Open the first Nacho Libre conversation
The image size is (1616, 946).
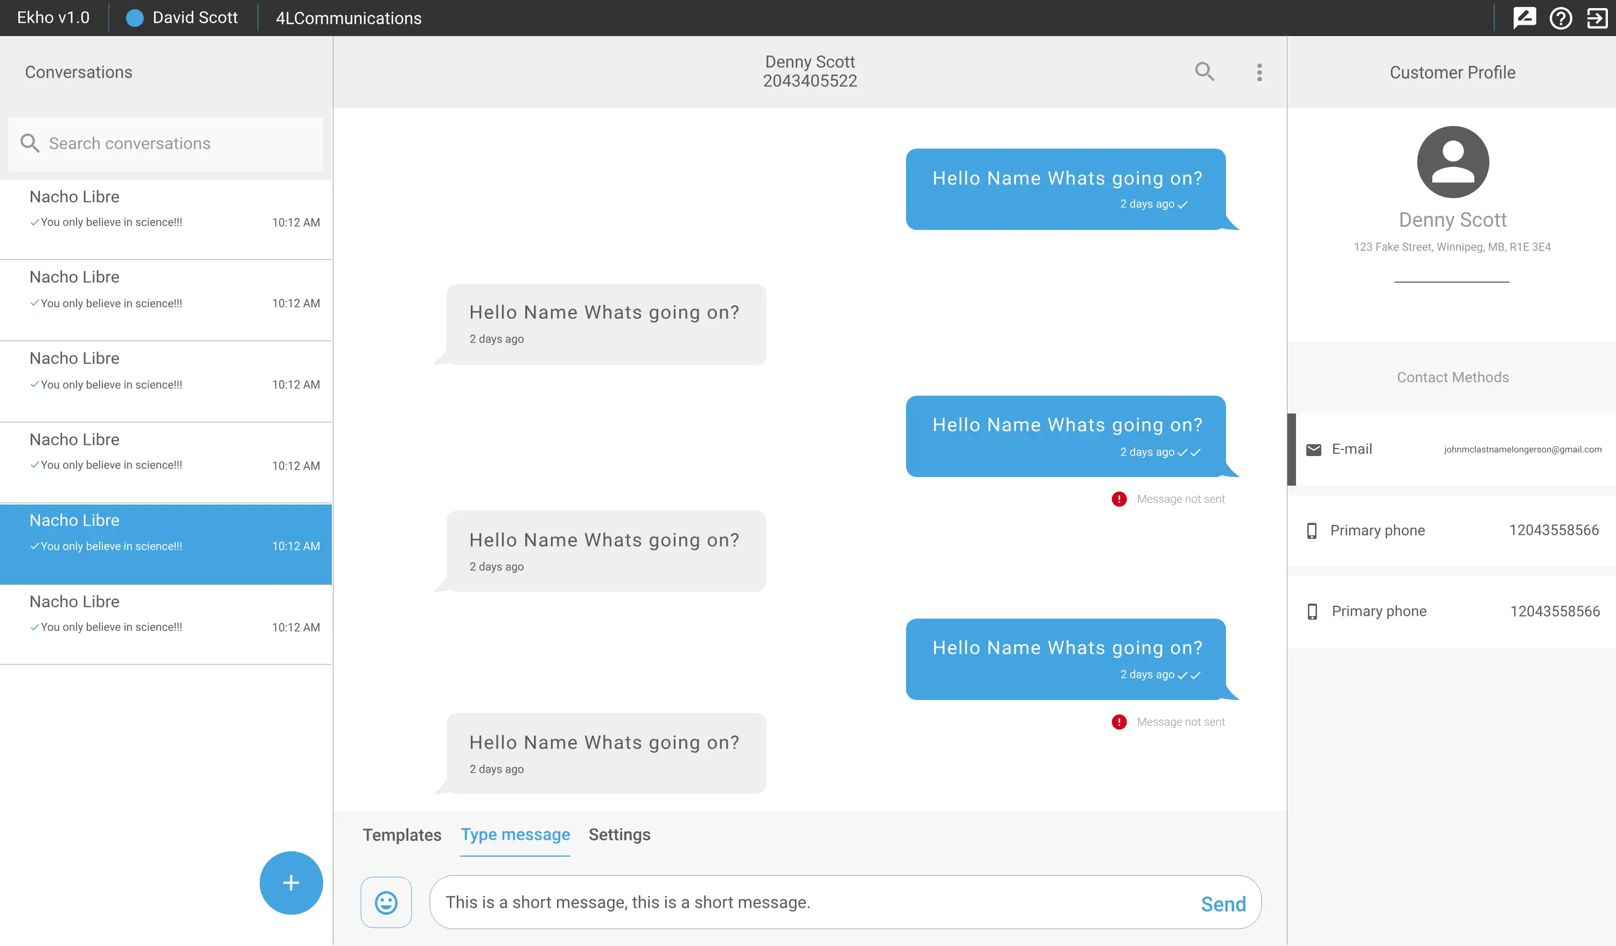[x=165, y=219]
